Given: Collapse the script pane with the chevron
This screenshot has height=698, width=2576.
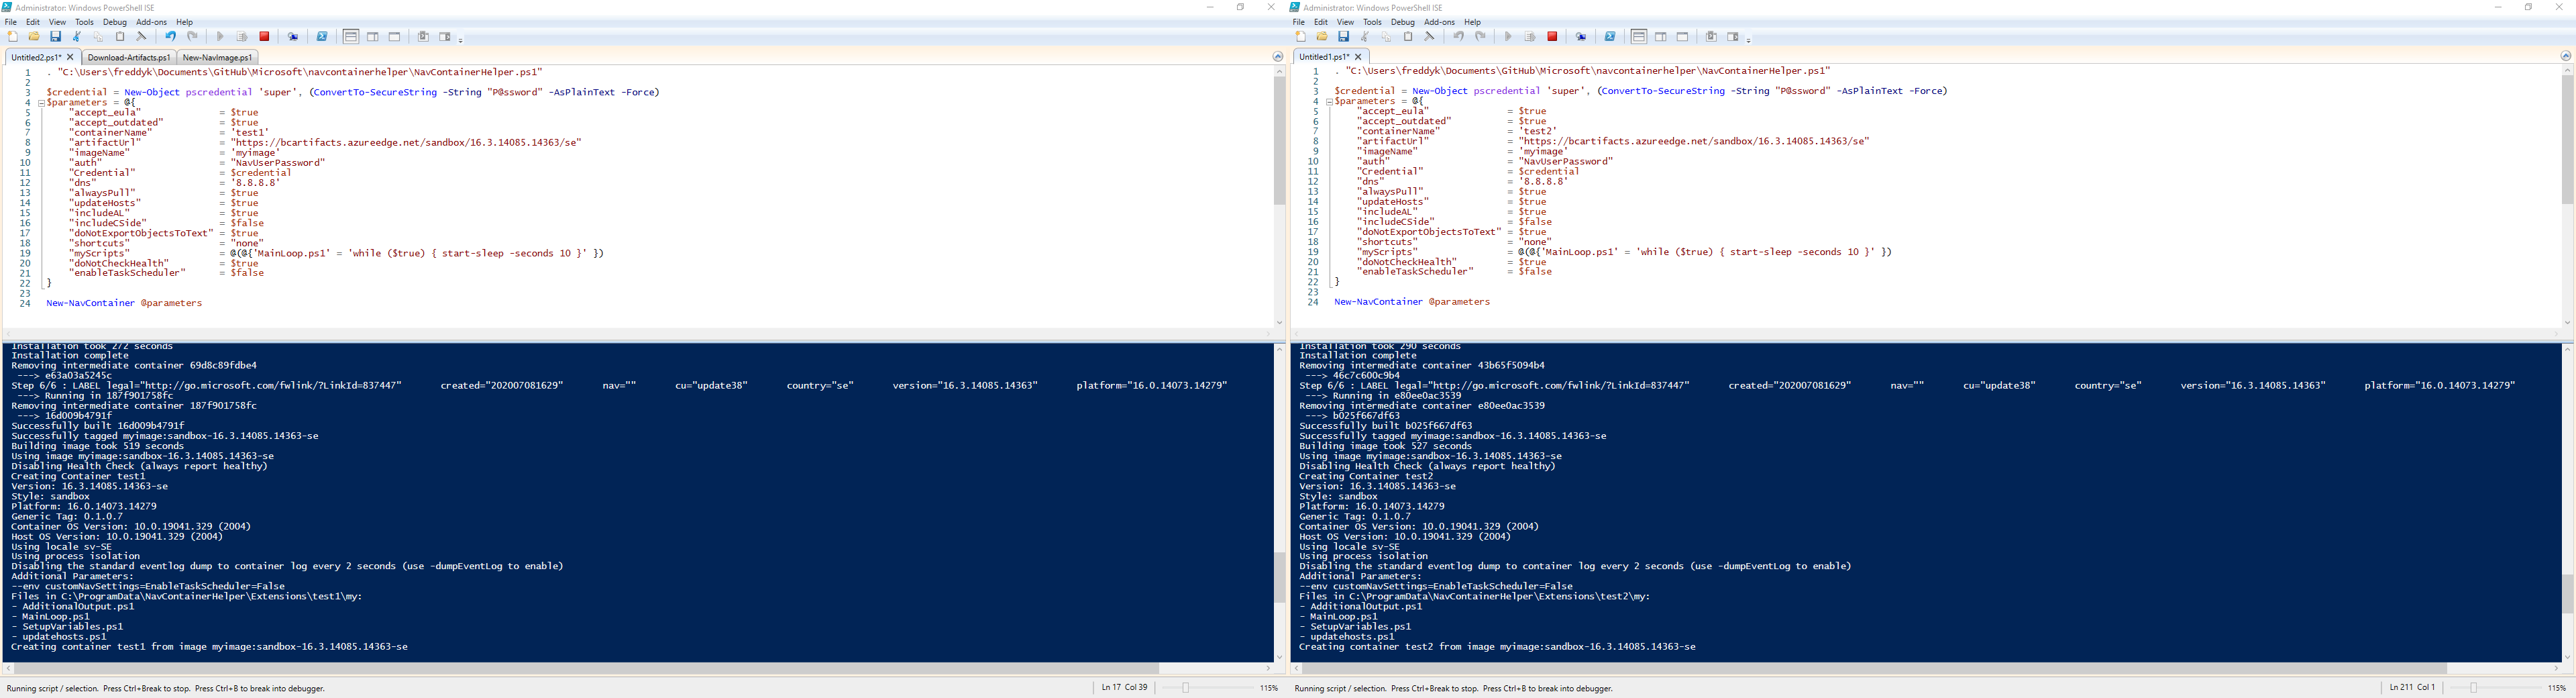Looking at the screenshot, I should [1277, 56].
